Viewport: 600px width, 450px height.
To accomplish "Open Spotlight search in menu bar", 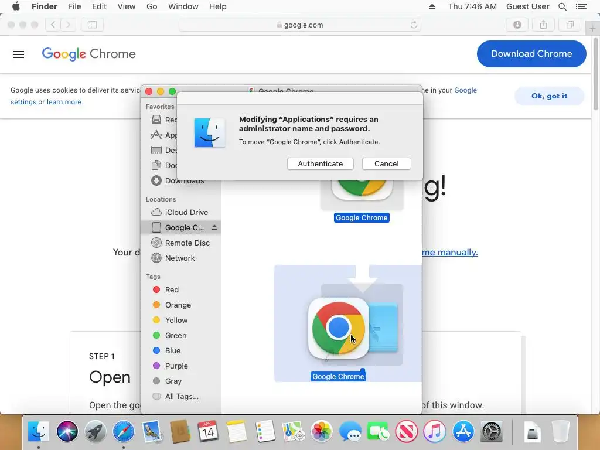I will 562,6.
